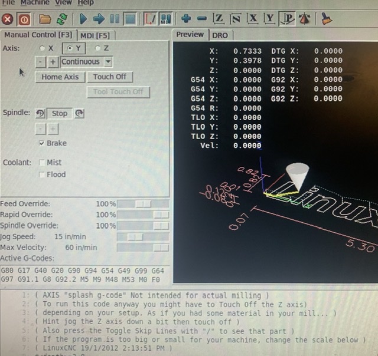The width and height of the screenshot is (378, 356).
Task: Decrease spindle speed with the minus button
Action: pos(40,129)
